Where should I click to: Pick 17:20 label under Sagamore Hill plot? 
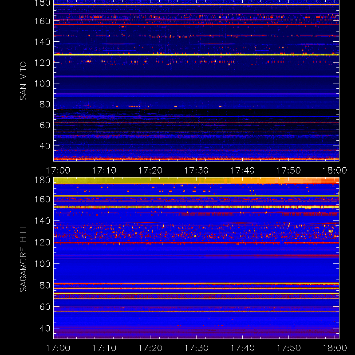click(x=150, y=348)
